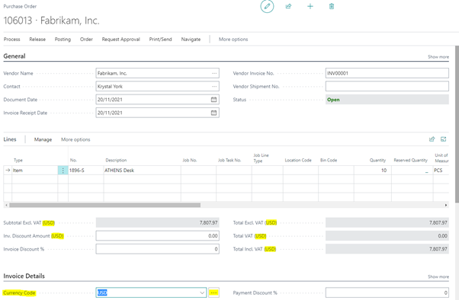Screen dimensions: 459x300
Task: Click the Quantity cell showing 10
Action: [372, 170]
